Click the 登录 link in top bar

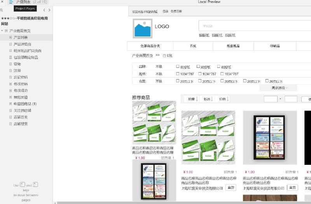[x=166, y=12]
